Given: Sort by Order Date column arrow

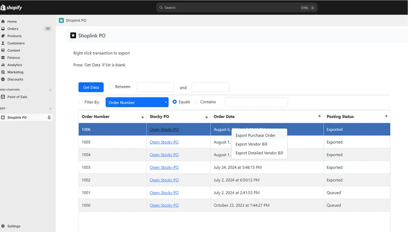Looking at the screenshot, I should (319, 116).
